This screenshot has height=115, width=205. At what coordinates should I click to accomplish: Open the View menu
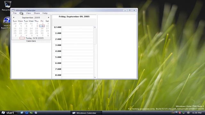tap(29, 13)
